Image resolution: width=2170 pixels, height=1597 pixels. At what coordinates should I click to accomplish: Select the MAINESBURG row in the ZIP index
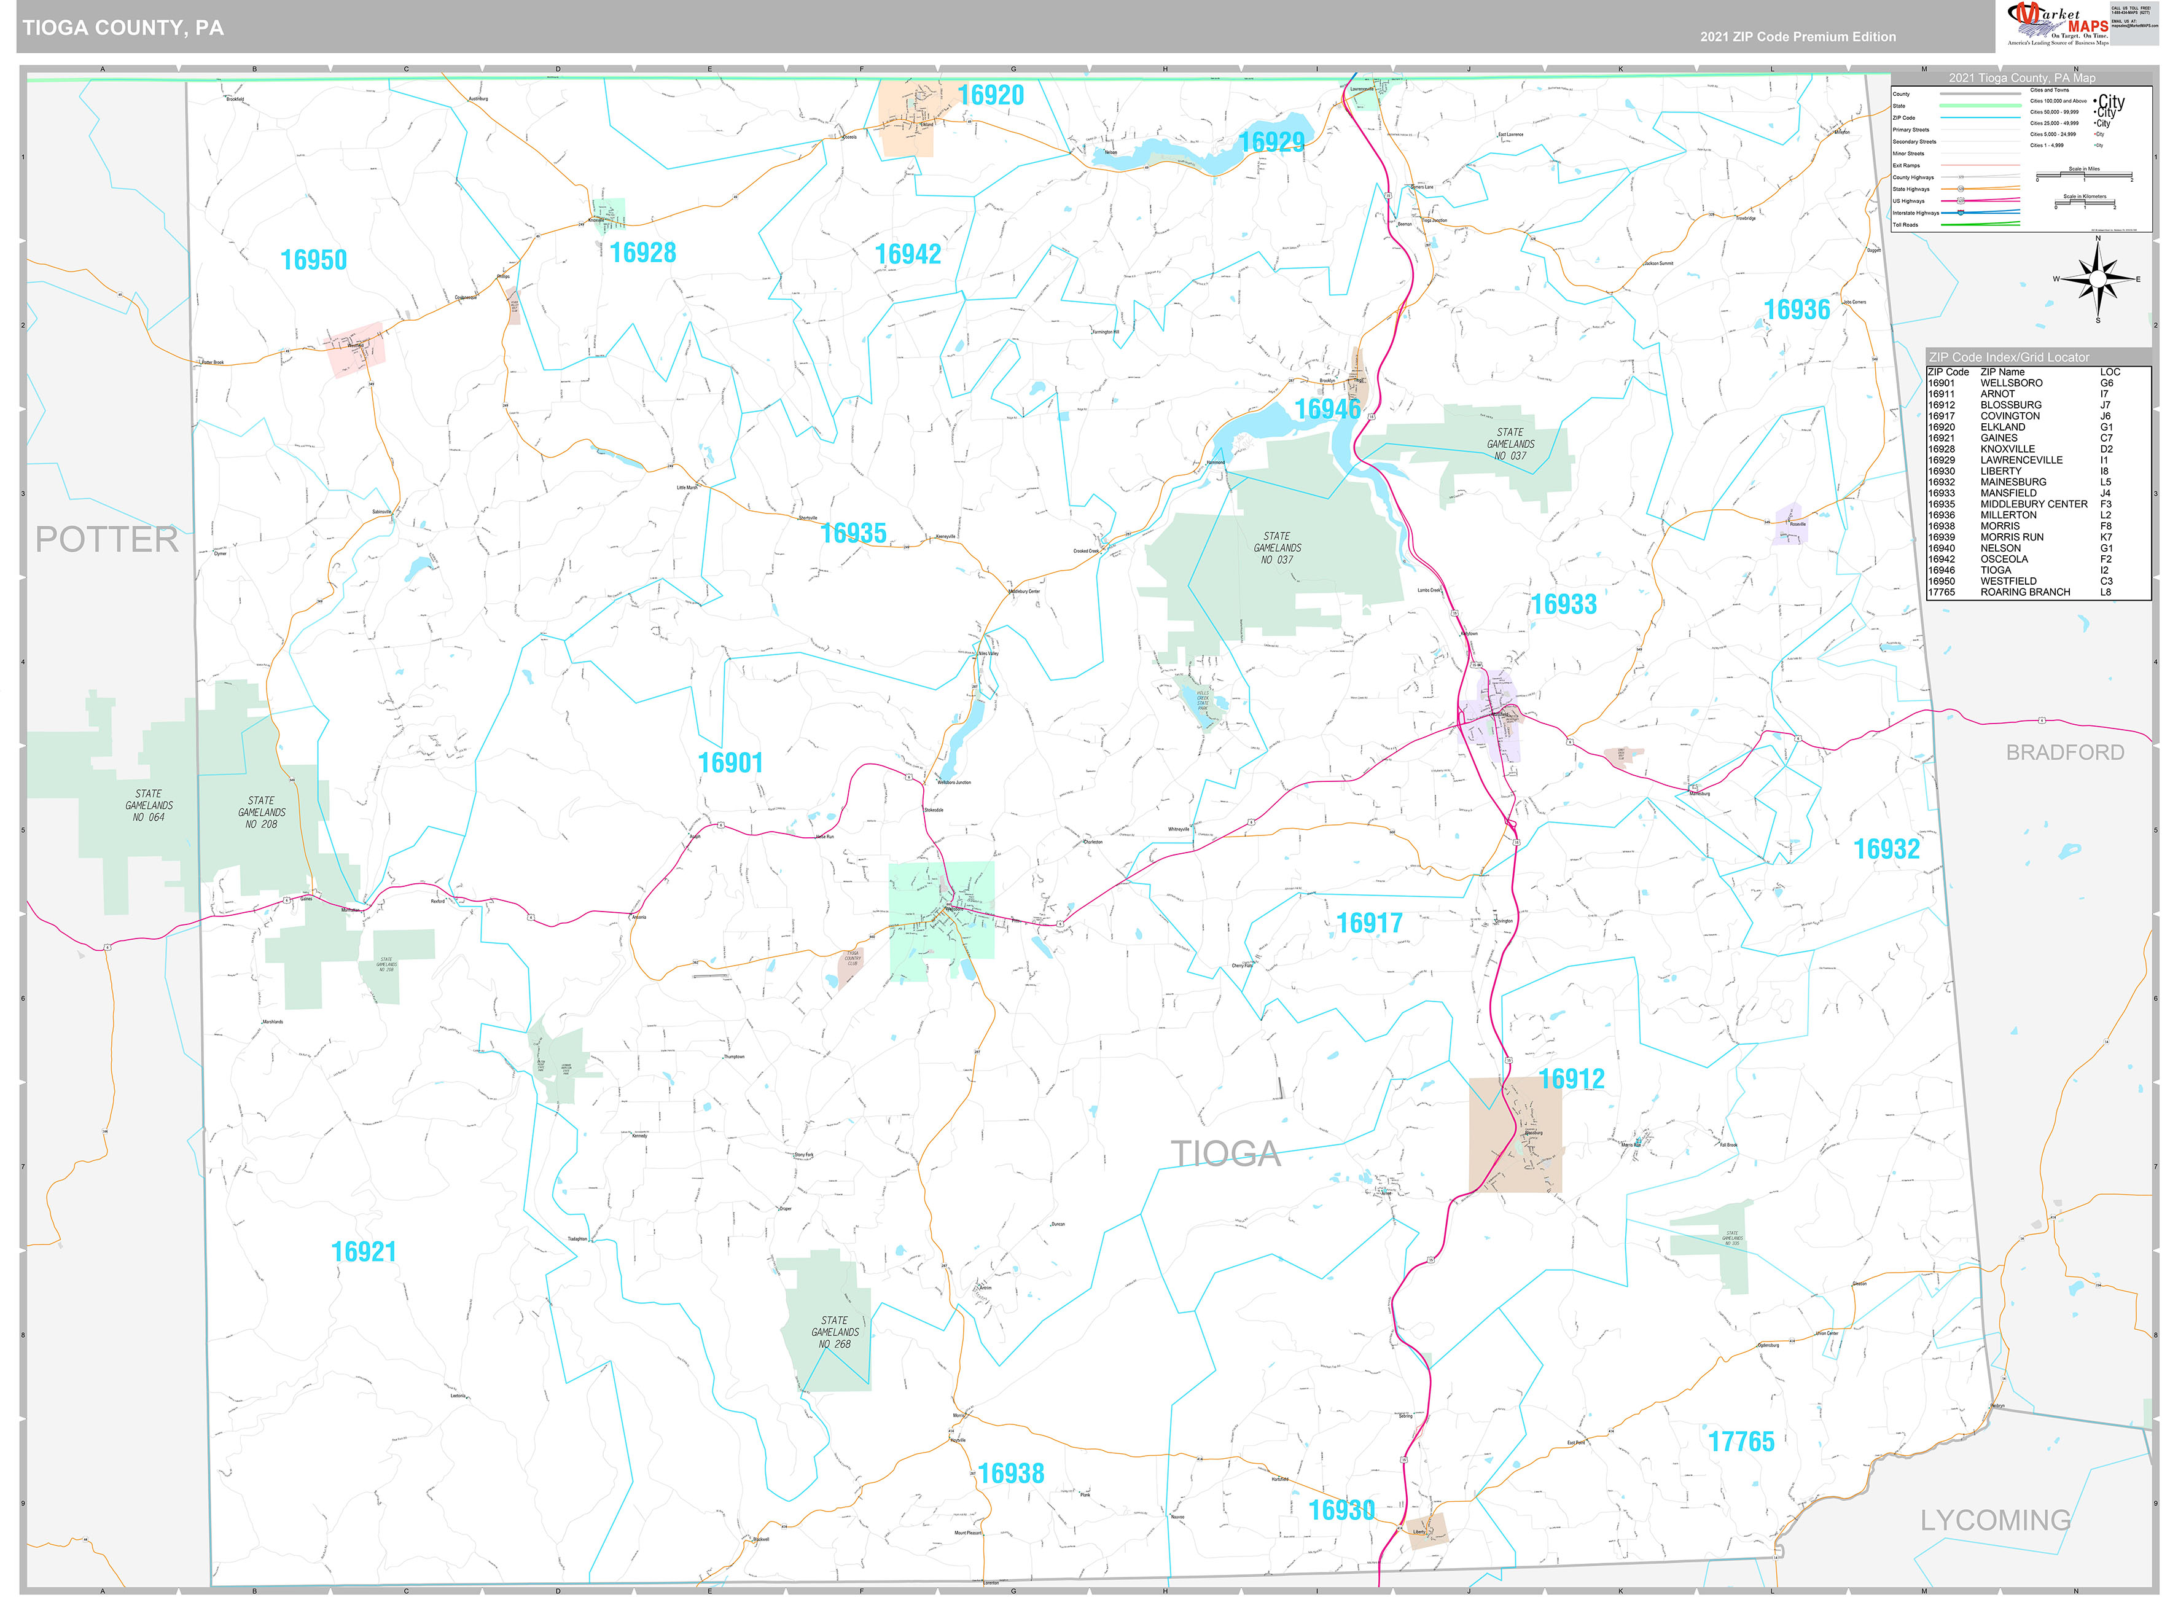click(x=2039, y=482)
